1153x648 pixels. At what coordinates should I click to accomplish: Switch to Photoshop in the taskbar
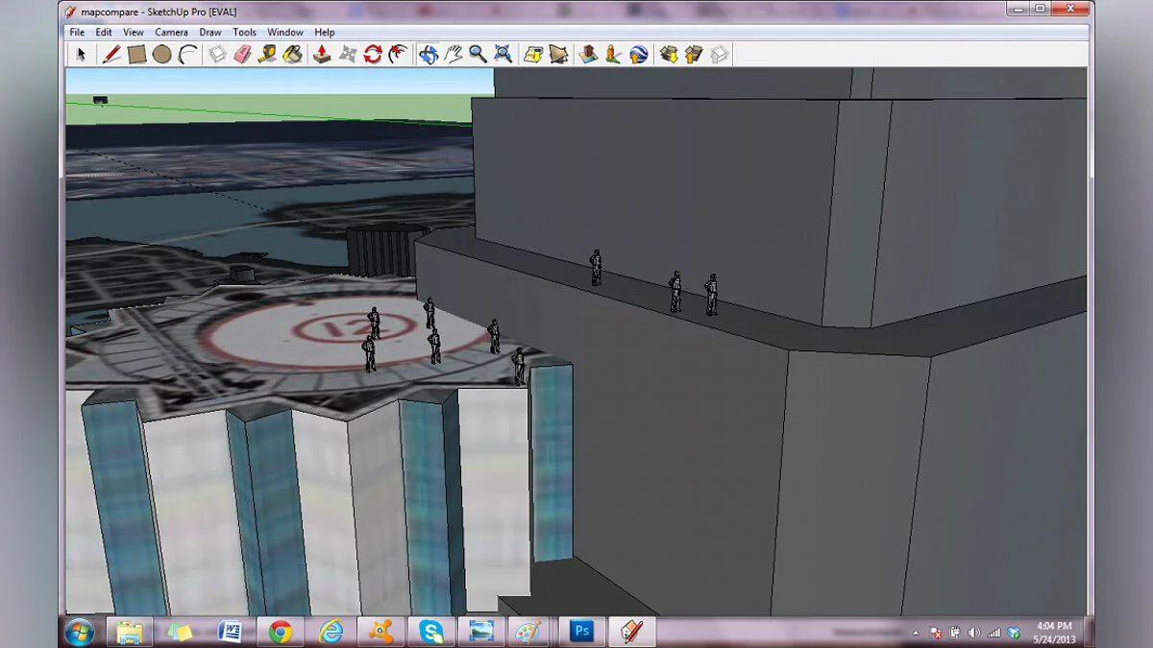580,631
